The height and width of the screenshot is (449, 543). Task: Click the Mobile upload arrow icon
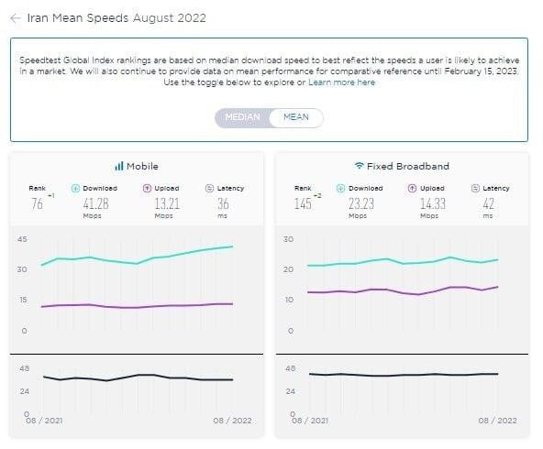(x=147, y=188)
